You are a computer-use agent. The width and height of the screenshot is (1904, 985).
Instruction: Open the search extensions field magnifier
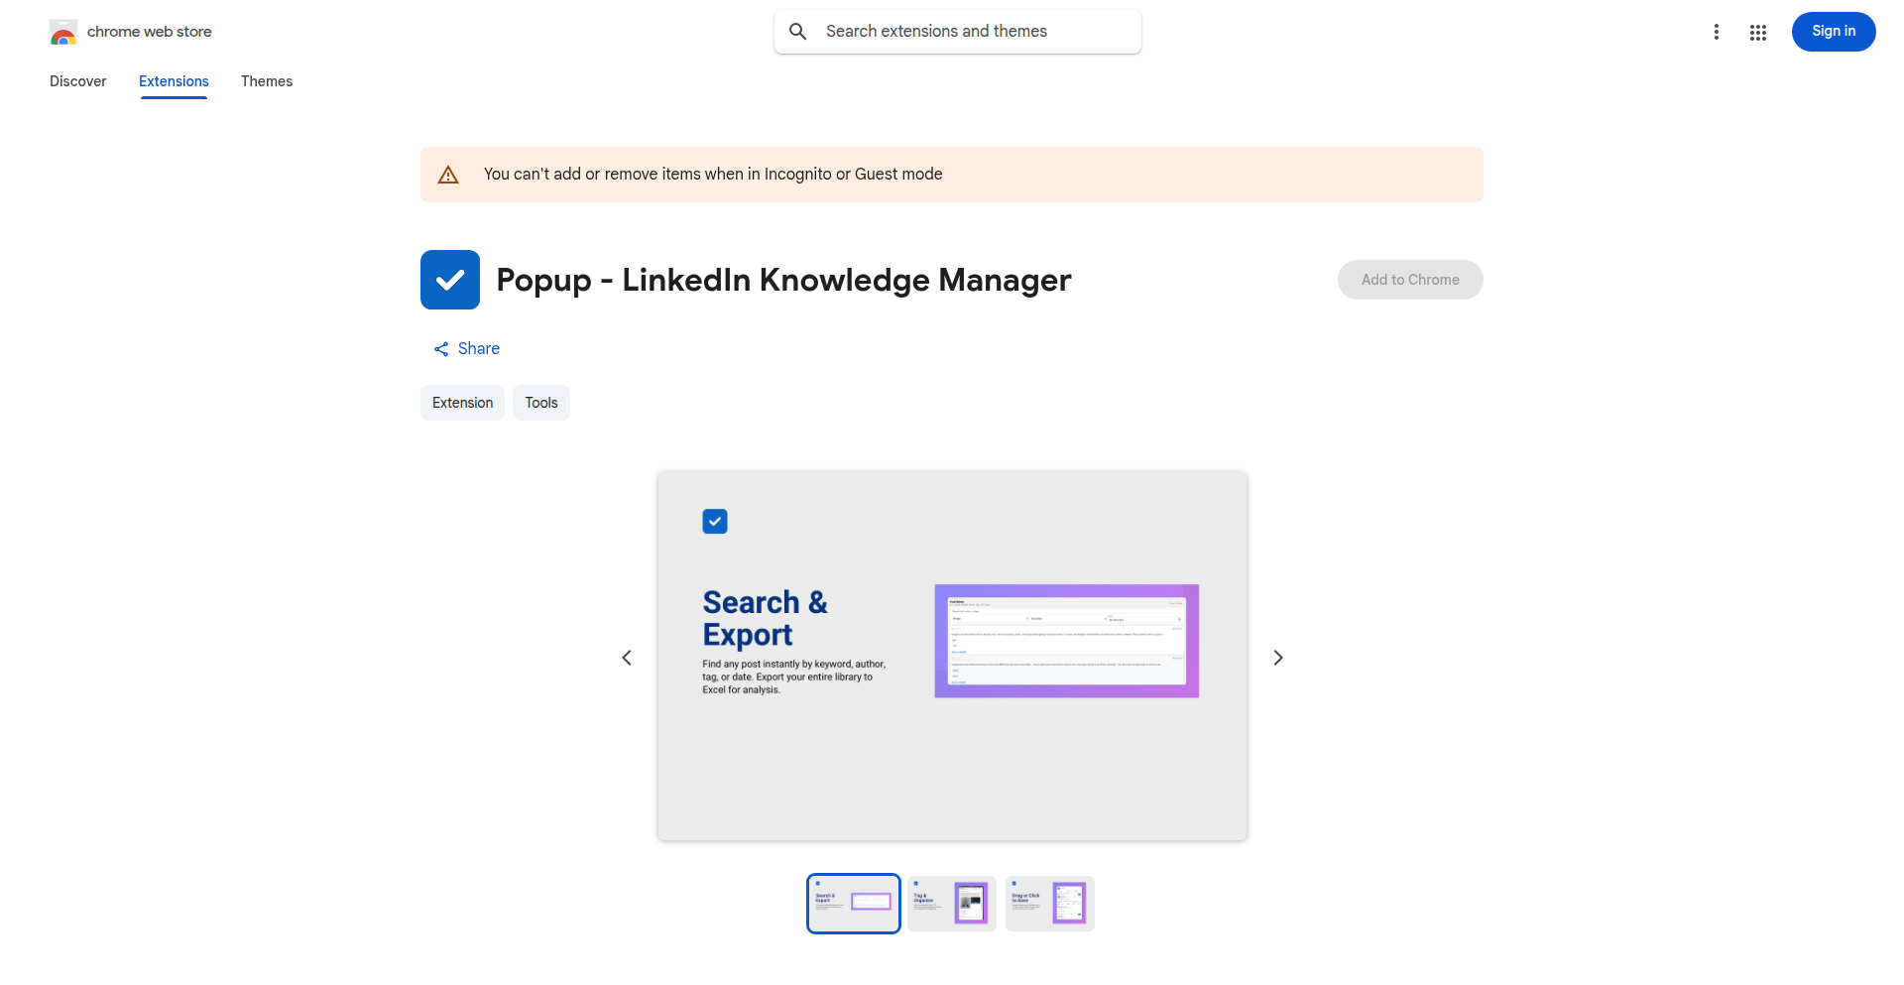797,31
